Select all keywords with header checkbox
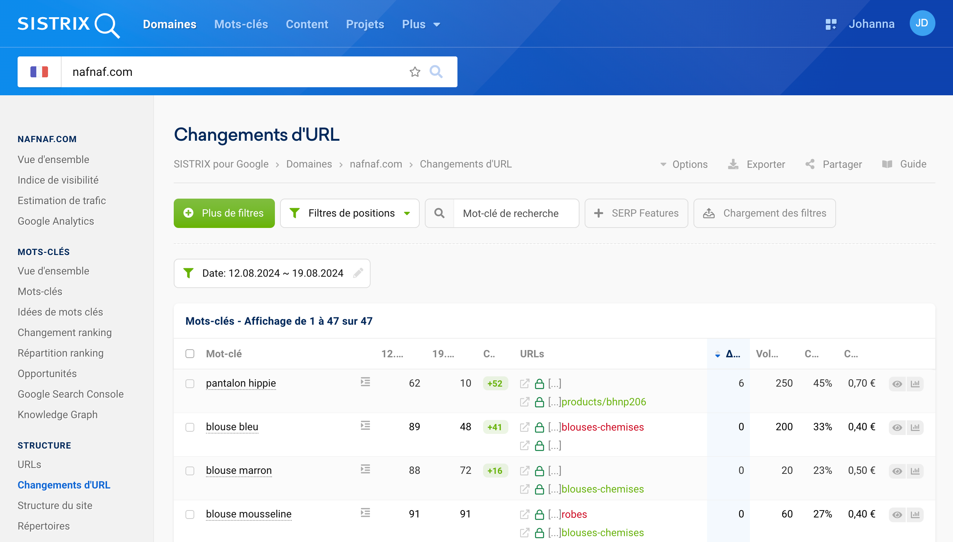The image size is (953, 542). pos(190,354)
